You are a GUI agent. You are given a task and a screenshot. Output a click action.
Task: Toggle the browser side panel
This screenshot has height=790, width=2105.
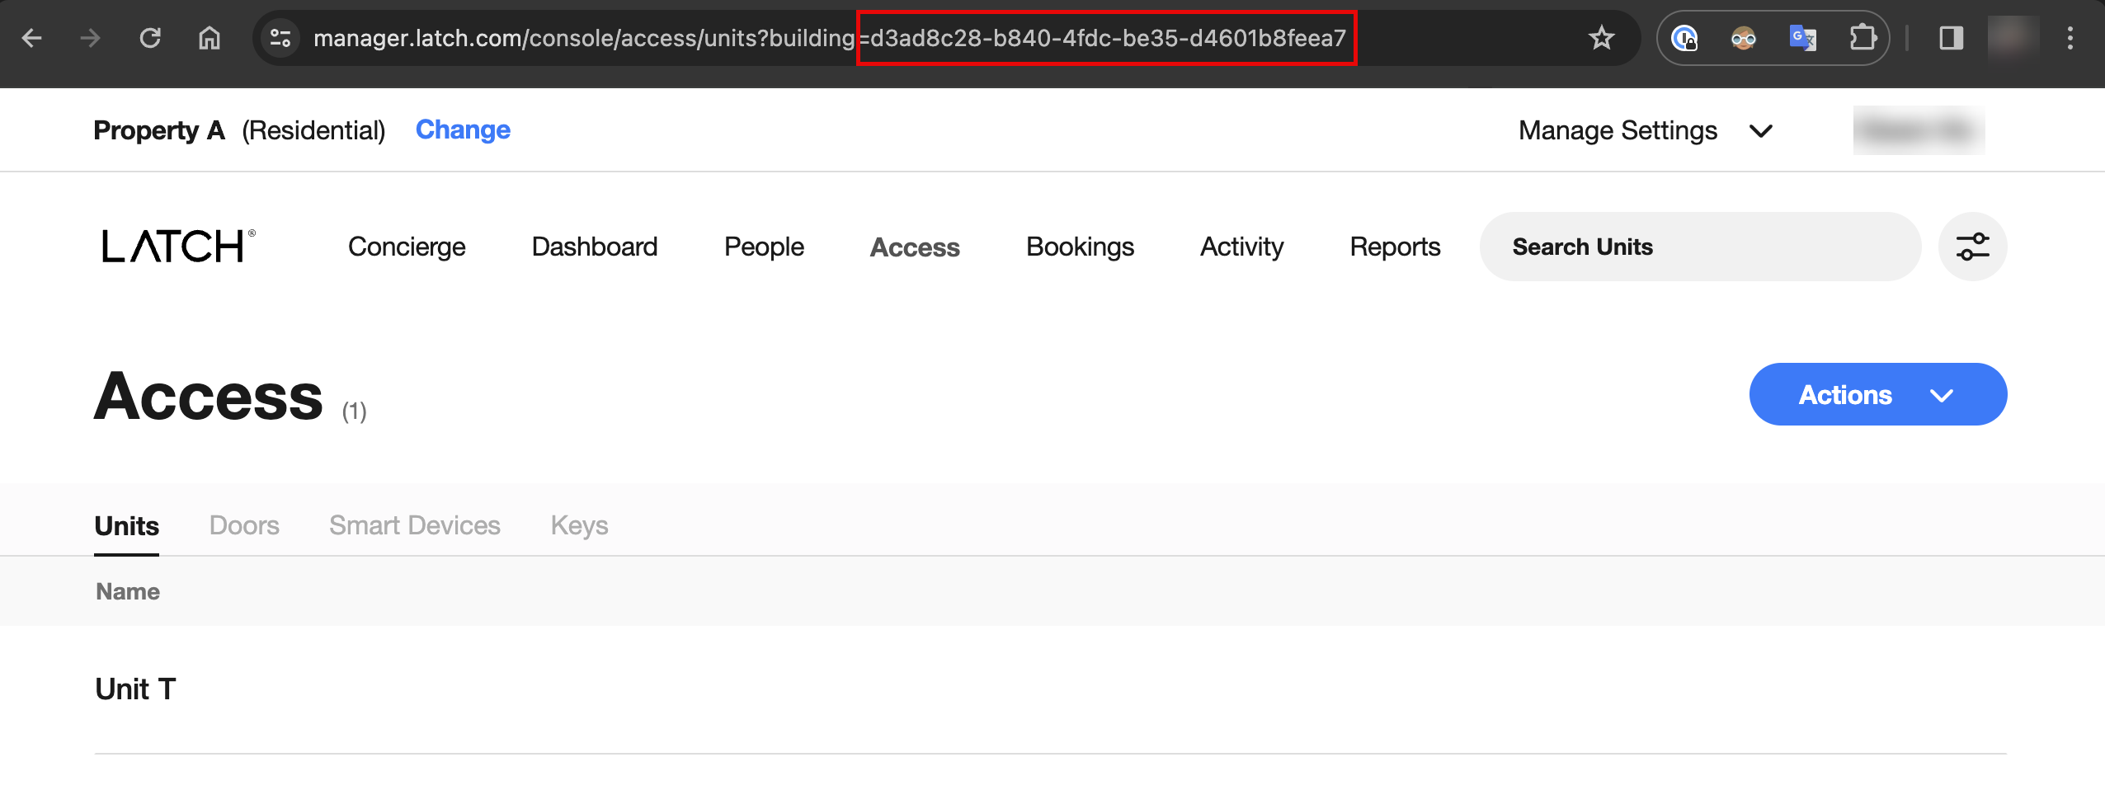[x=1951, y=38]
